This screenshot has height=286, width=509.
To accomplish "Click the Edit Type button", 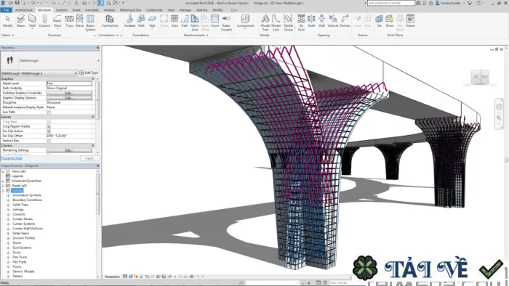I will coord(89,73).
